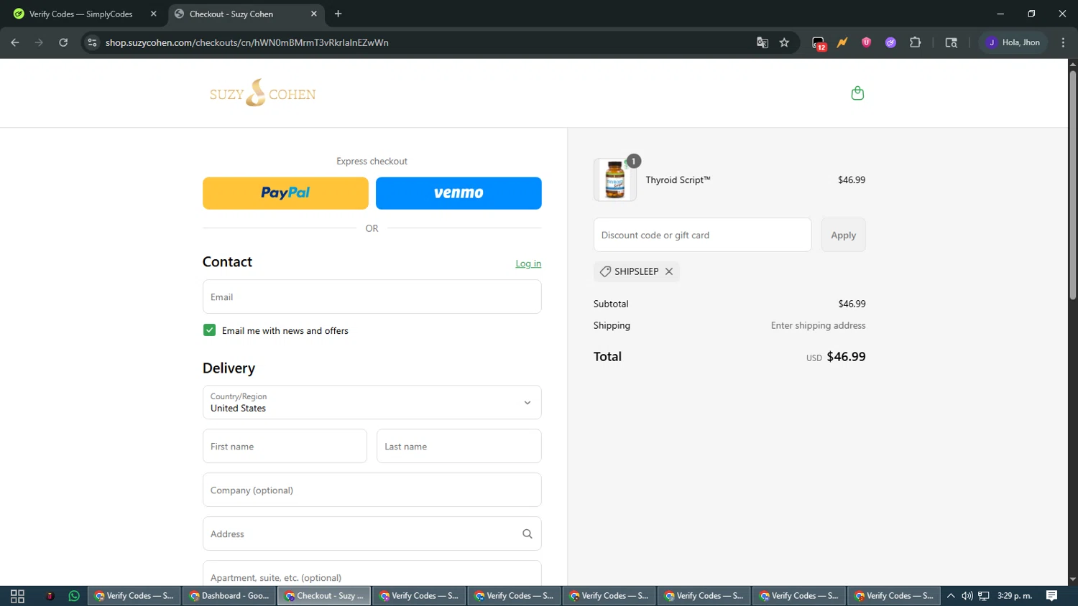This screenshot has width=1078, height=606.
Task: Click the browser address bar URL
Action: pyautogui.click(x=247, y=42)
